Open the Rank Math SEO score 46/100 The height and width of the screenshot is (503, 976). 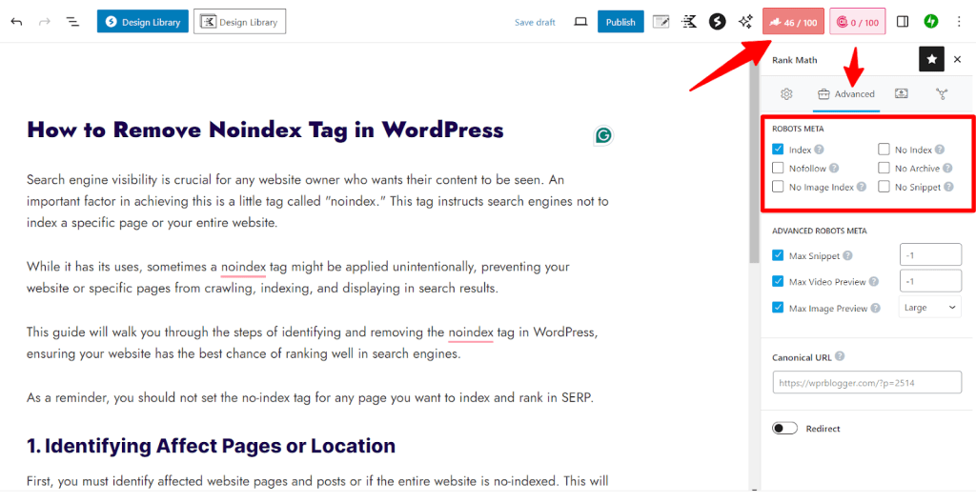point(793,22)
